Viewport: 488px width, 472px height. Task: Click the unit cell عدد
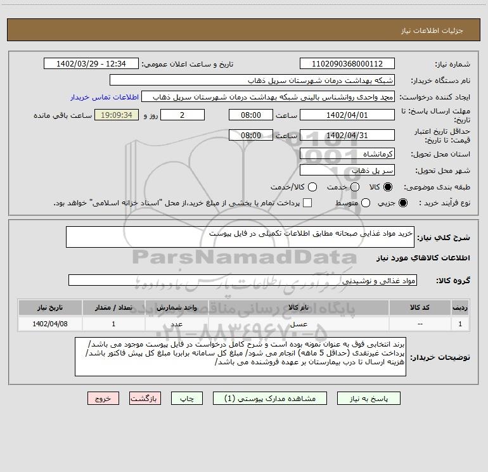click(x=176, y=324)
